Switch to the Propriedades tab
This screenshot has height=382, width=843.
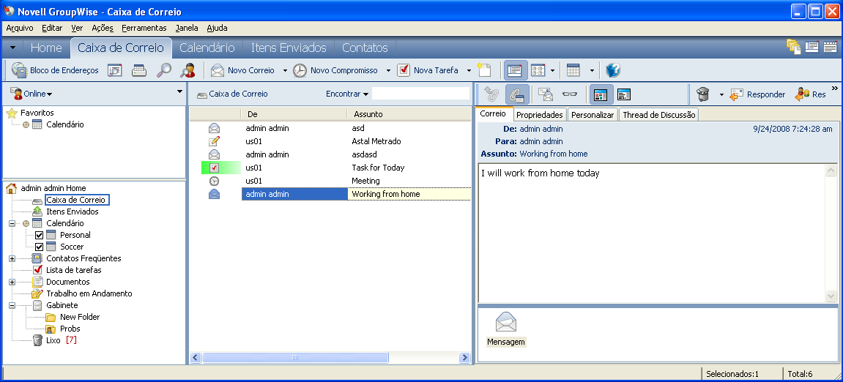point(539,114)
